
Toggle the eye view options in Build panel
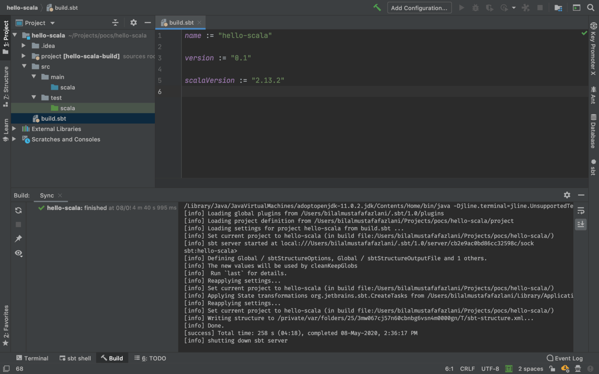(x=18, y=253)
